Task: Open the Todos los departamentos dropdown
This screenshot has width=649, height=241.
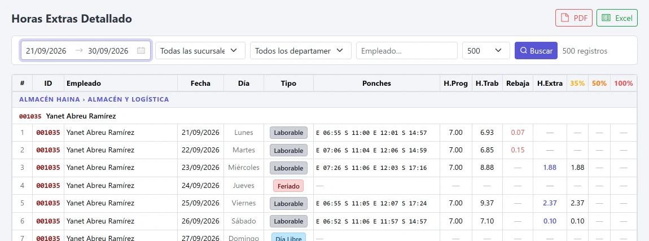Action: (300, 51)
